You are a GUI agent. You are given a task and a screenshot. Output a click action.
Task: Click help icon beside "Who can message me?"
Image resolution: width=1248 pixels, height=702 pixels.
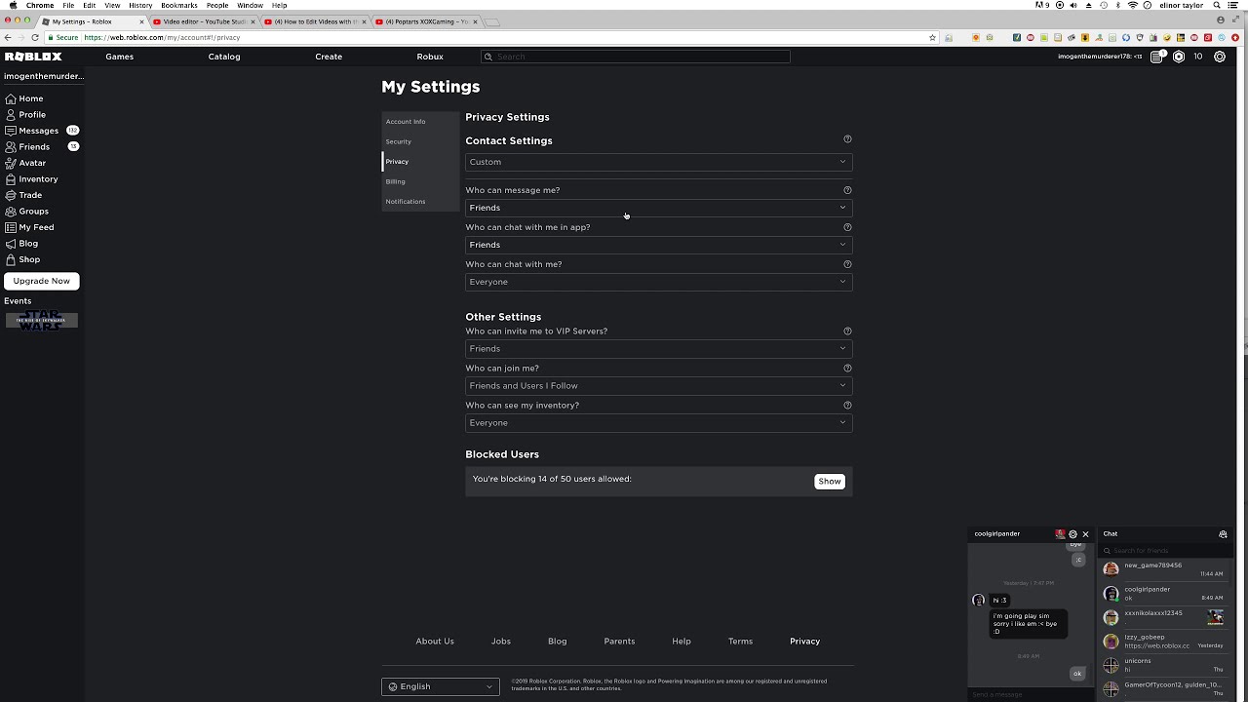point(847,190)
